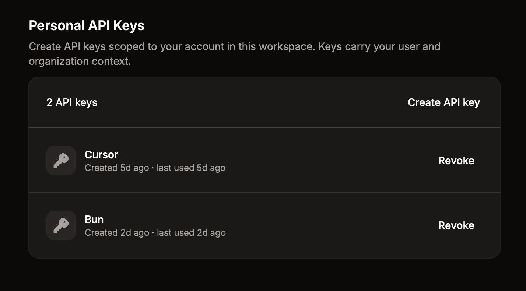Click the "organization context." description line
The image size is (526, 291).
point(80,61)
